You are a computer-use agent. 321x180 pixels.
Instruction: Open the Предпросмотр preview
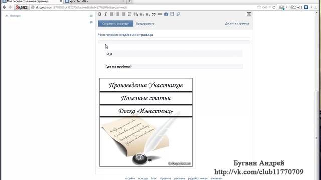click(145, 24)
